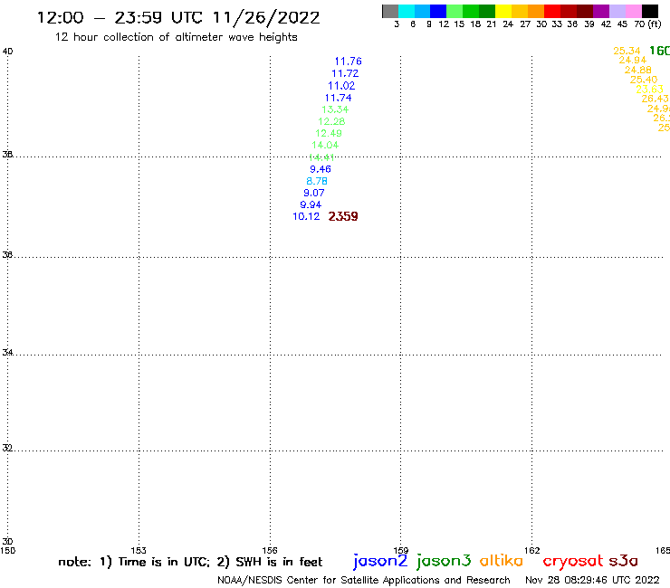Select the bright red swatch in the legend
The height and width of the screenshot is (588, 670).
point(552,11)
